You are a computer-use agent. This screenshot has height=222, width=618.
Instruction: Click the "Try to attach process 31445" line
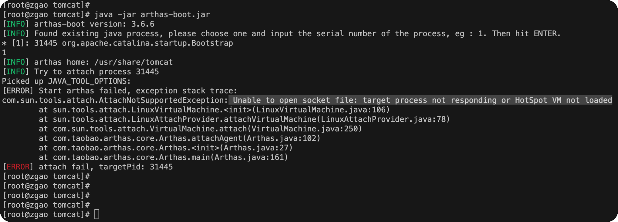coord(96,72)
